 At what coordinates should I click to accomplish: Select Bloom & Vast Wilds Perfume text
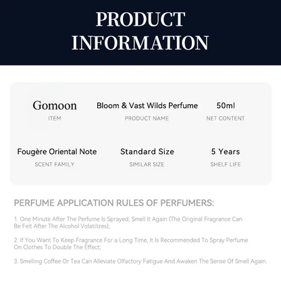tap(147, 105)
